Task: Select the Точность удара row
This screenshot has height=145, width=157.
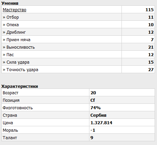Action: [x=78, y=69]
